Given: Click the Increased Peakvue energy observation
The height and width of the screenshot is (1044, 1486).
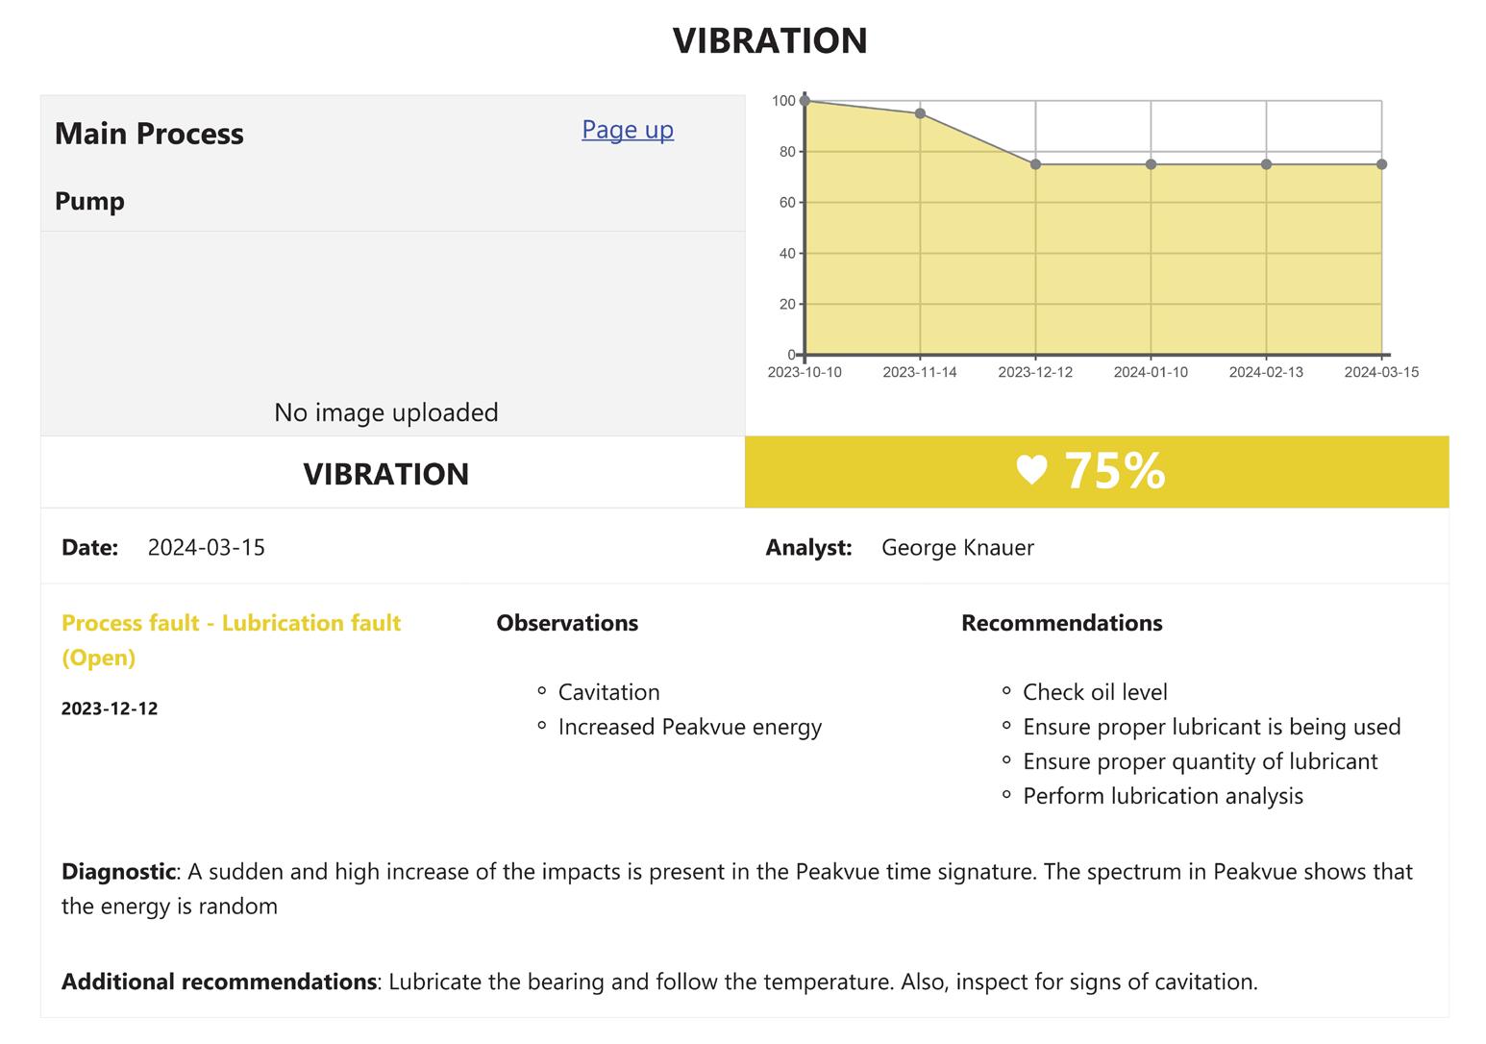Looking at the screenshot, I should coord(689,727).
